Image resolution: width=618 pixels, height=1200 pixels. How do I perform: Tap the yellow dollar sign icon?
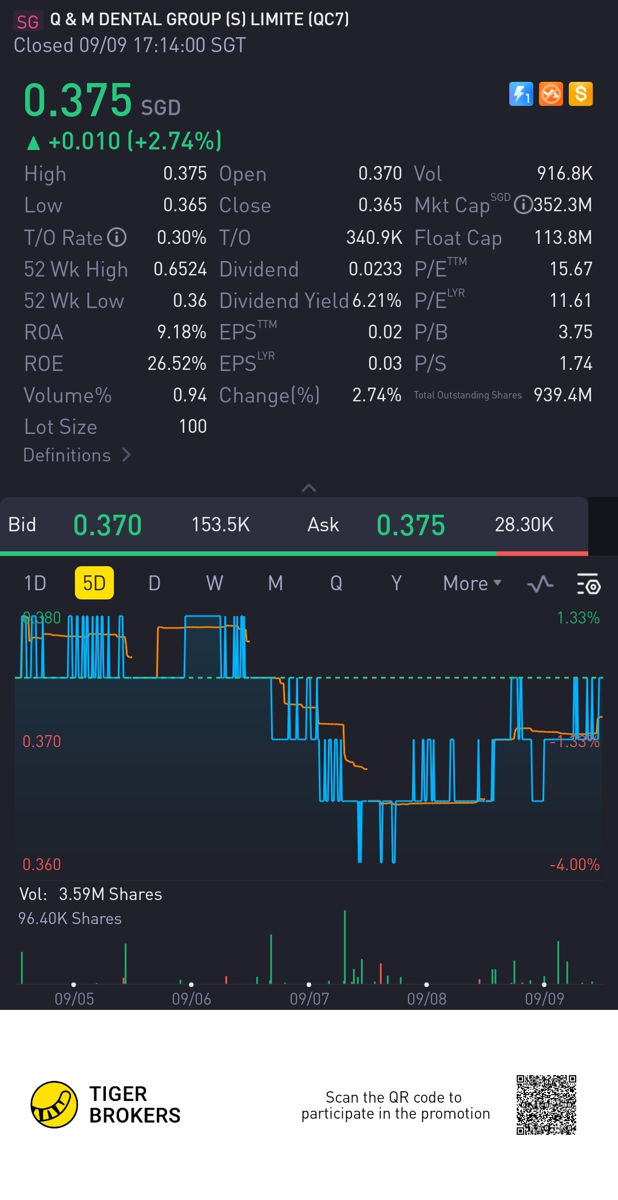(581, 94)
